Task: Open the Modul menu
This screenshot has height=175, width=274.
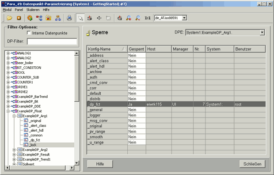Action: tap(7, 10)
